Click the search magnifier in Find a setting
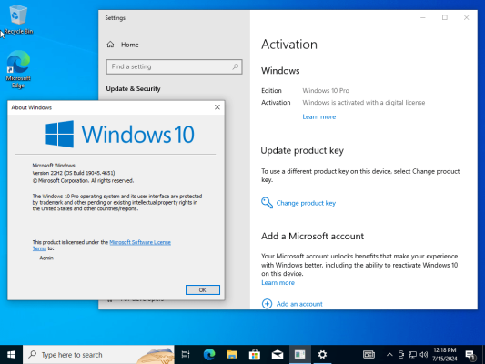485x364 pixels. click(236, 66)
